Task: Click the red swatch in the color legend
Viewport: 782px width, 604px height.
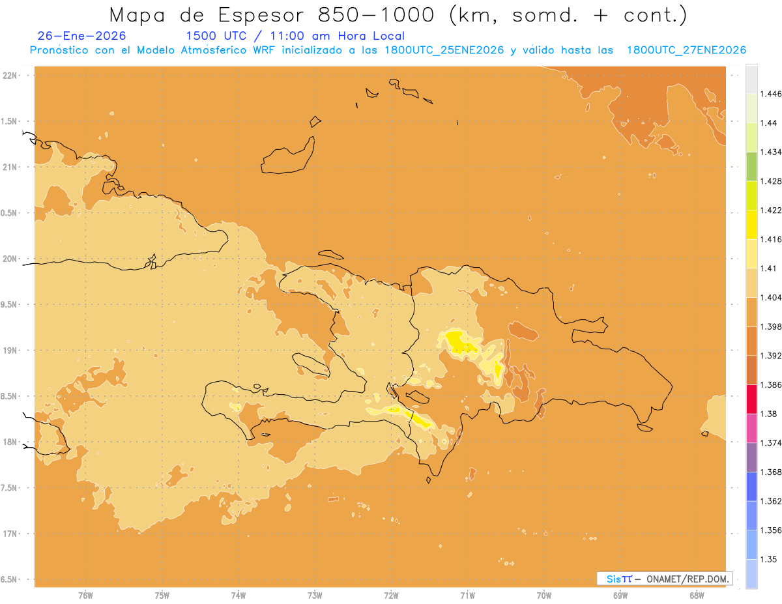Action: (751, 399)
